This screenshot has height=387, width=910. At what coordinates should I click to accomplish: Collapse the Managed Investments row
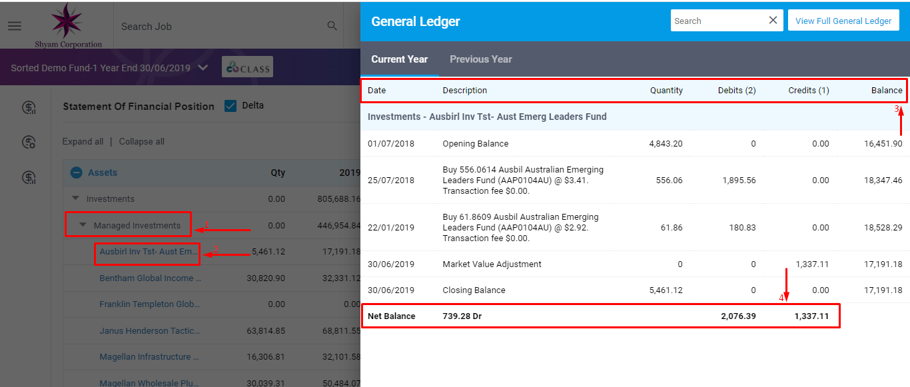pyautogui.click(x=83, y=225)
